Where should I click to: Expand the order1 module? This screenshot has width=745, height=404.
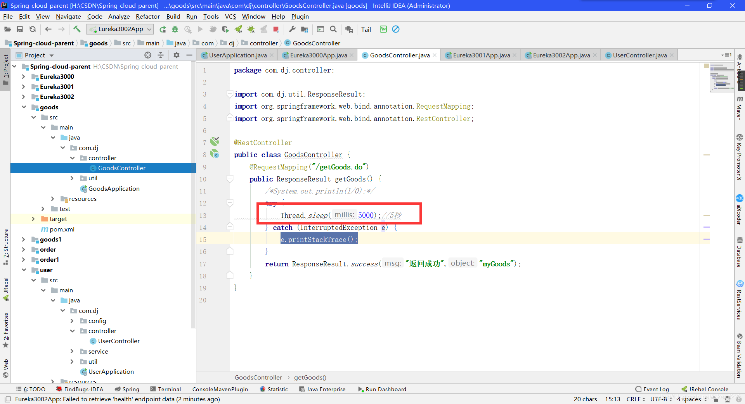point(24,259)
